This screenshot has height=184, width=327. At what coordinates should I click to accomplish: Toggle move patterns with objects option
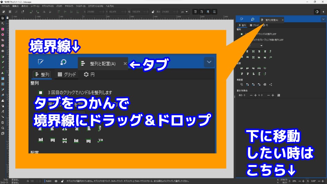point(214,12)
